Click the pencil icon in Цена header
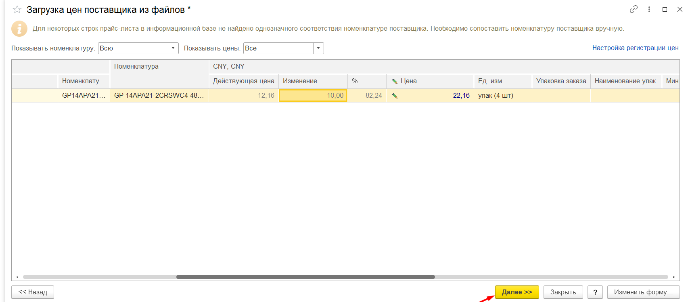This screenshot has height=302, width=690. (x=395, y=81)
